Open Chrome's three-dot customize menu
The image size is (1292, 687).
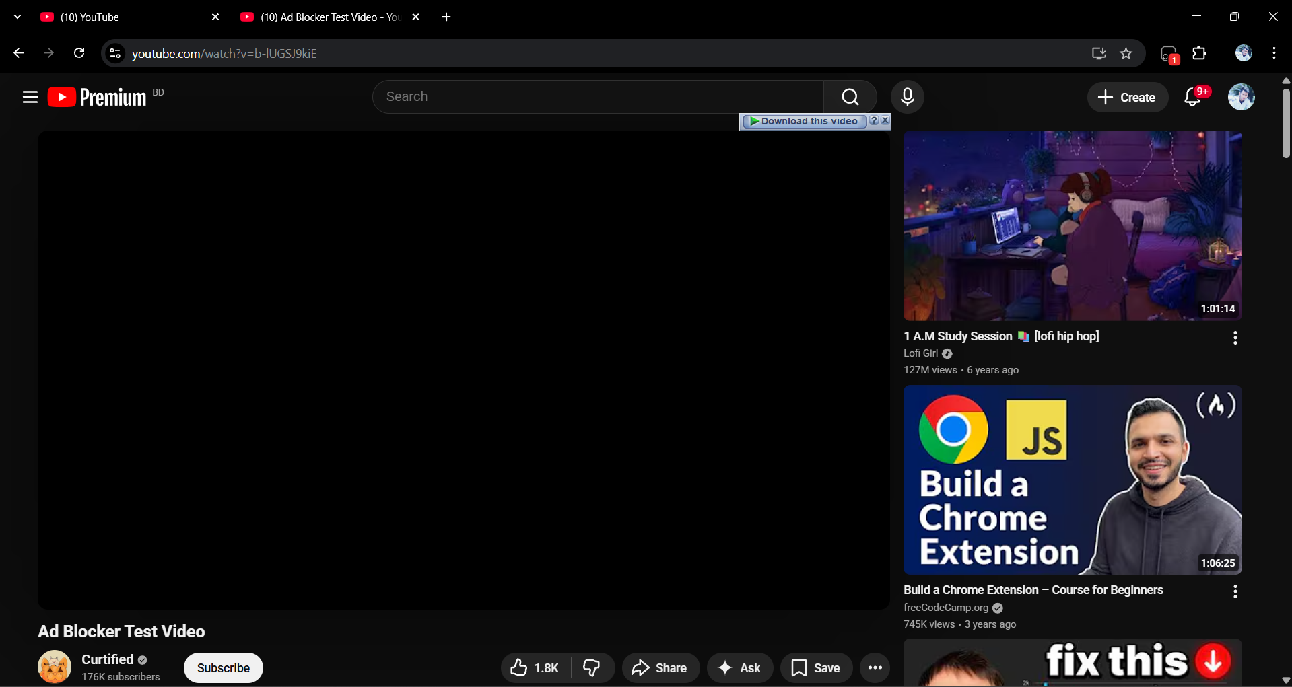pyautogui.click(x=1274, y=53)
